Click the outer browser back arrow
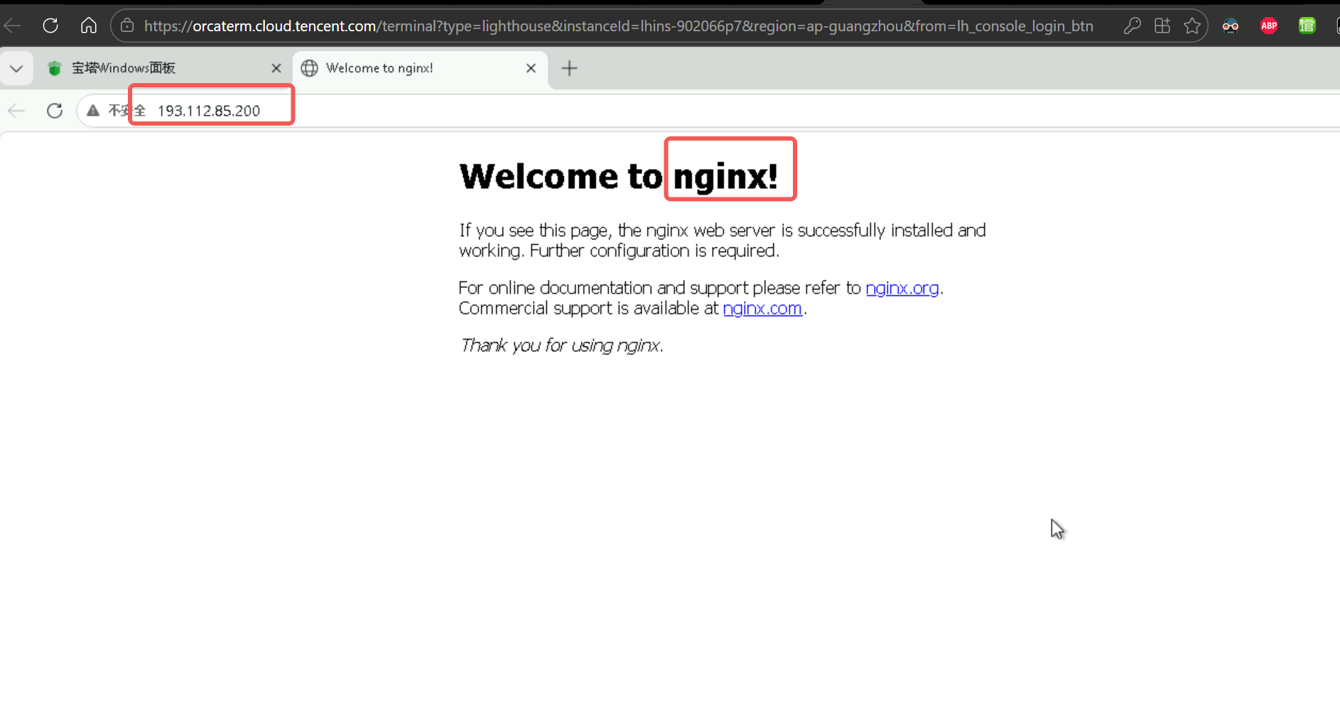The height and width of the screenshot is (703, 1340). pos(12,26)
